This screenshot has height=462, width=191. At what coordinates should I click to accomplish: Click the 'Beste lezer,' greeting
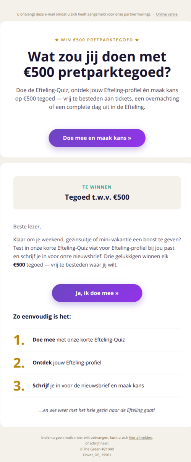point(27,227)
